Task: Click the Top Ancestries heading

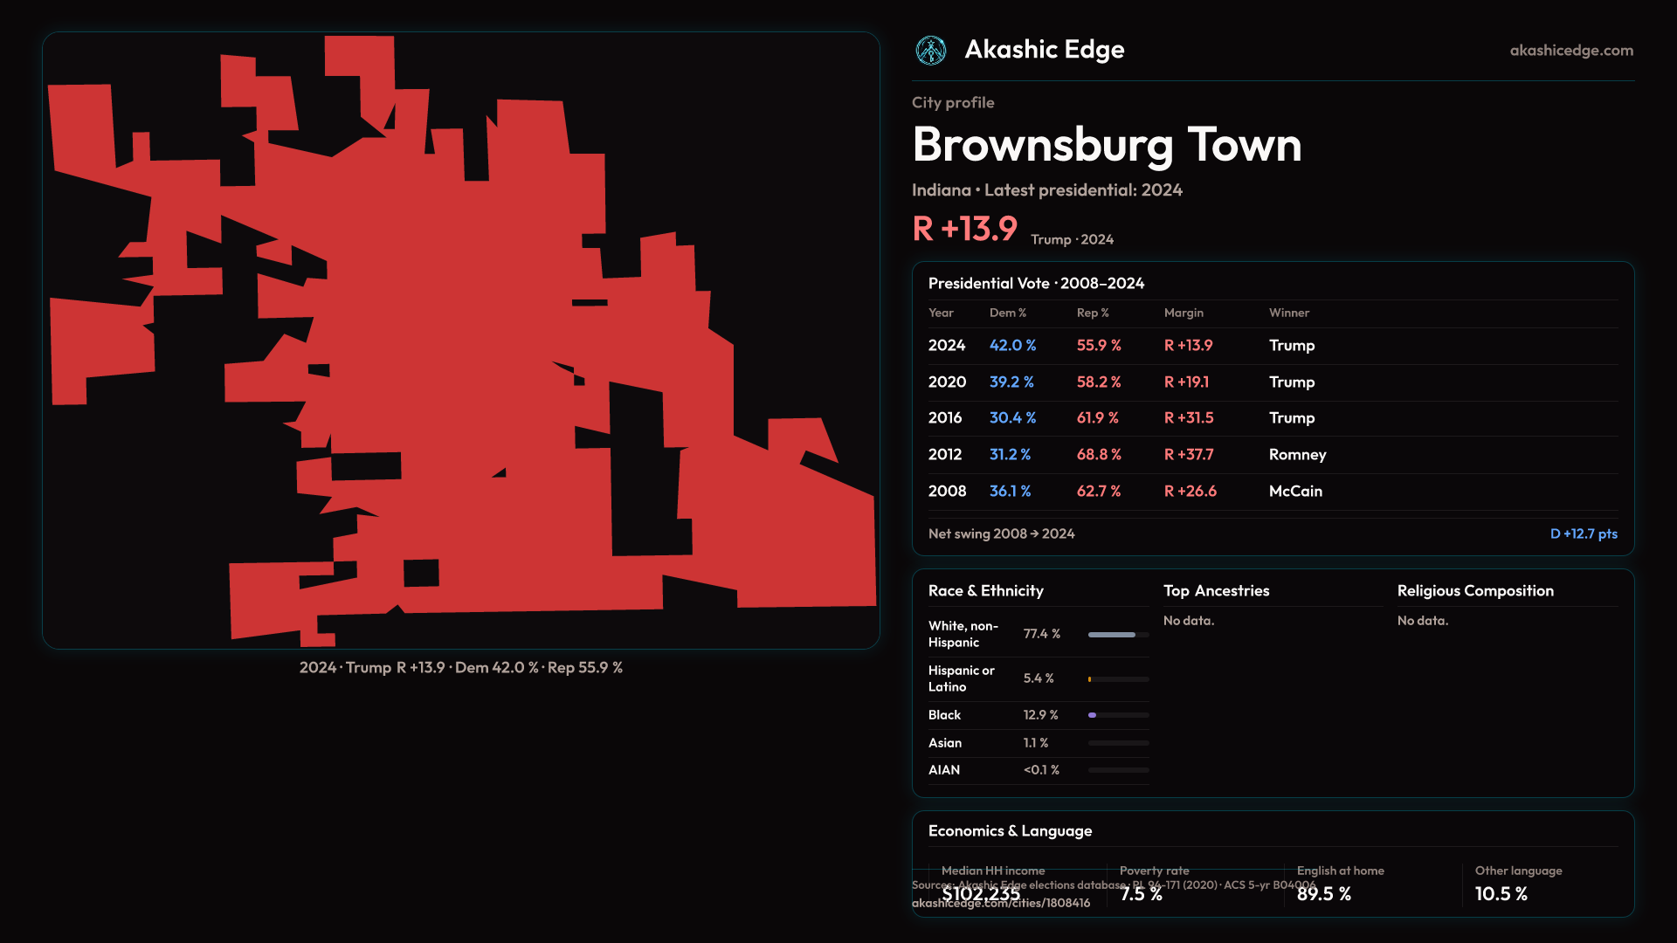Action: click(x=1216, y=591)
